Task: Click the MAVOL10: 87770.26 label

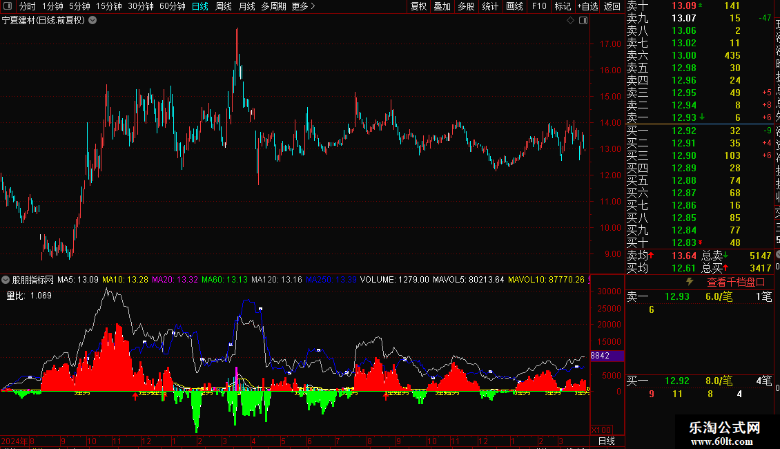Action: coord(546,280)
